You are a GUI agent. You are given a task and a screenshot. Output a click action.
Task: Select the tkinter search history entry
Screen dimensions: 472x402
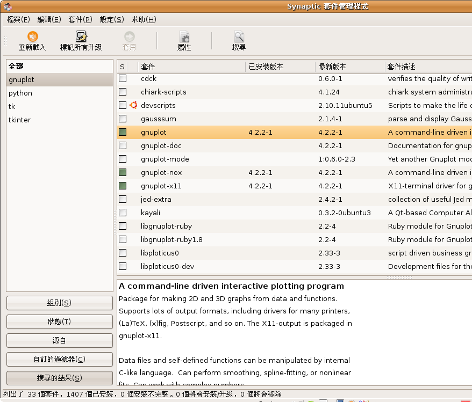(60, 120)
